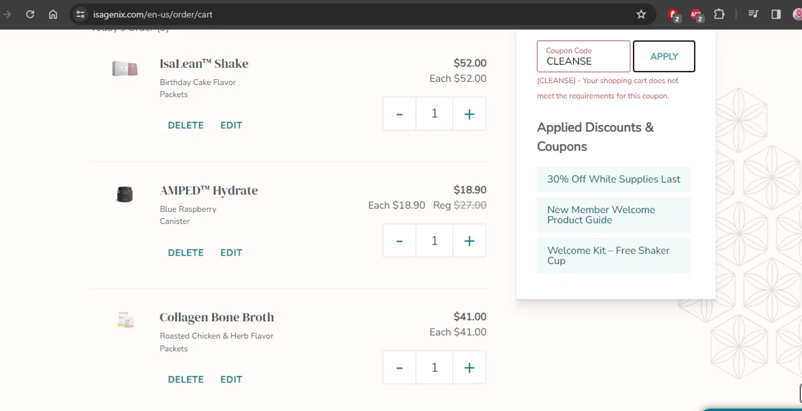
Task: Click the IsaLean™ Shake product title
Action: click(204, 64)
